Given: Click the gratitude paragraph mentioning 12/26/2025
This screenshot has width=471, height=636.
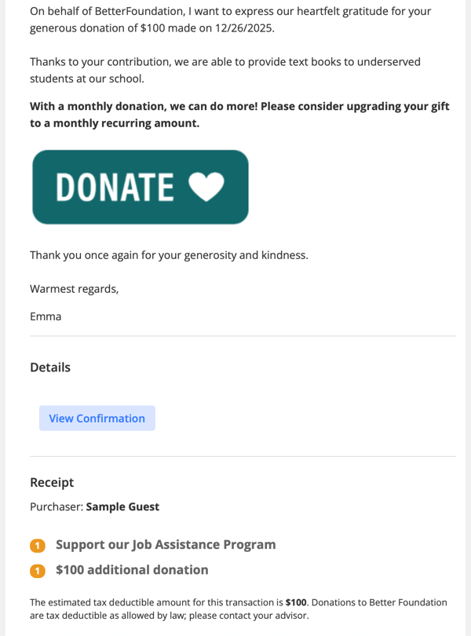Looking at the screenshot, I should coord(230,20).
